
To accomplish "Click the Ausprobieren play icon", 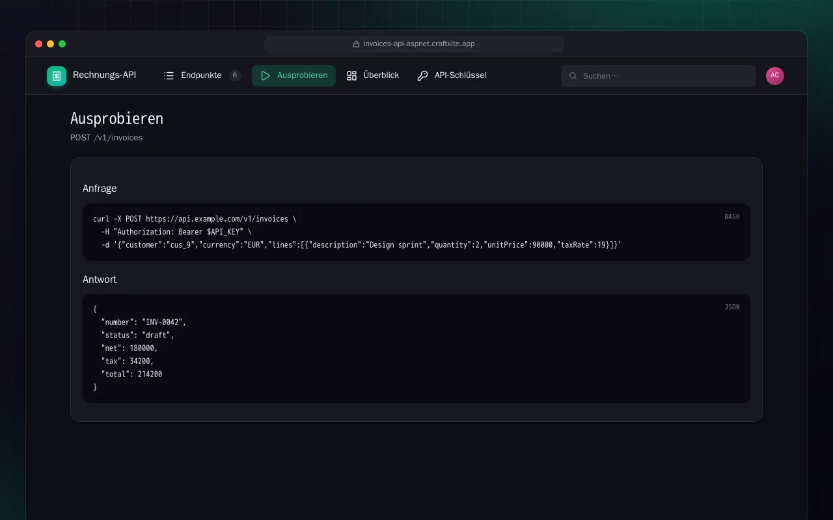I will coord(266,75).
